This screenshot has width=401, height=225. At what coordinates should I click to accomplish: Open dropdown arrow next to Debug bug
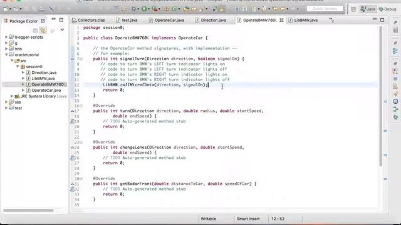tap(138, 9)
